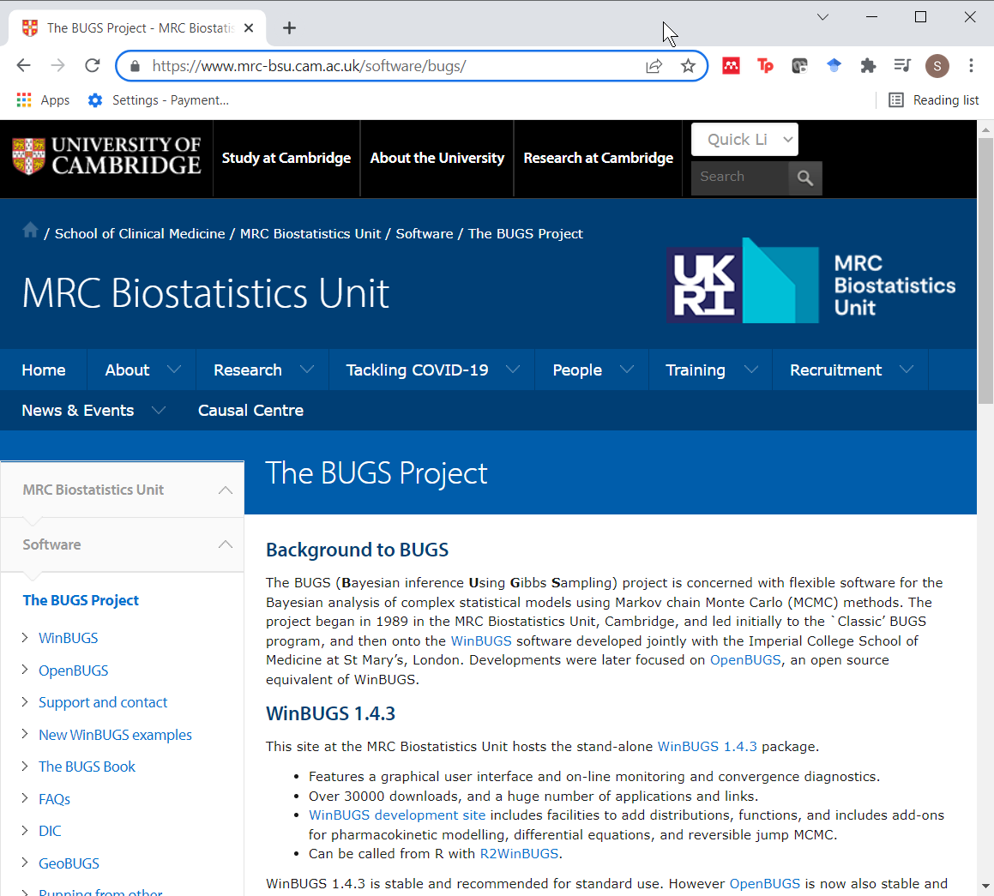Click the UKRI MRC Biostatistics Unit logo
994x896 pixels.
[810, 280]
